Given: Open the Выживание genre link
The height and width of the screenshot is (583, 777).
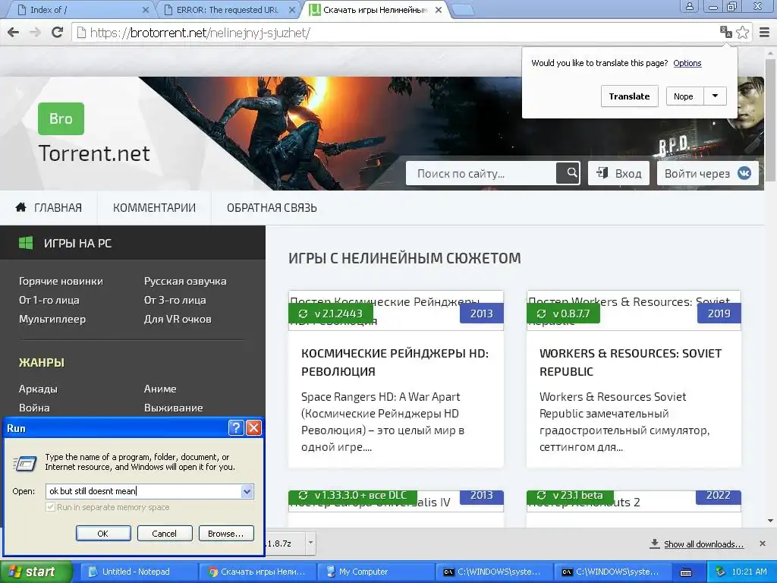Looking at the screenshot, I should pyautogui.click(x=174, y=408).
